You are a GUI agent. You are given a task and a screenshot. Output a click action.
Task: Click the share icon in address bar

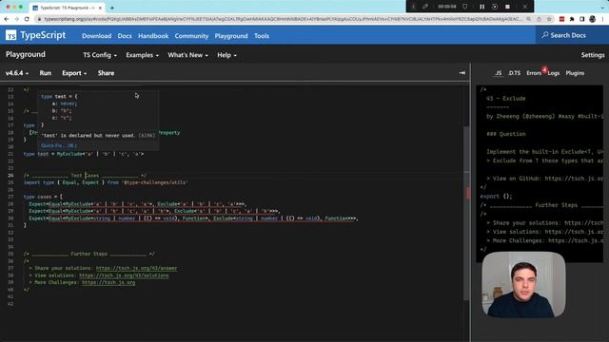pyautogui.click(x=540, y=19)
